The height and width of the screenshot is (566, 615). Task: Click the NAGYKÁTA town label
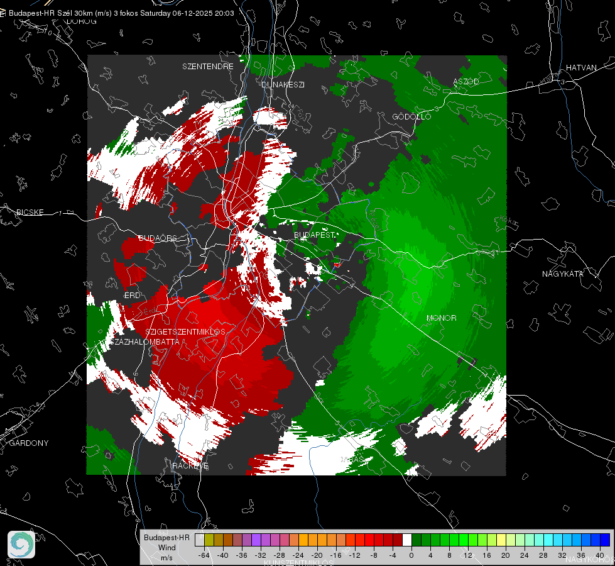[x=563, y=274]
